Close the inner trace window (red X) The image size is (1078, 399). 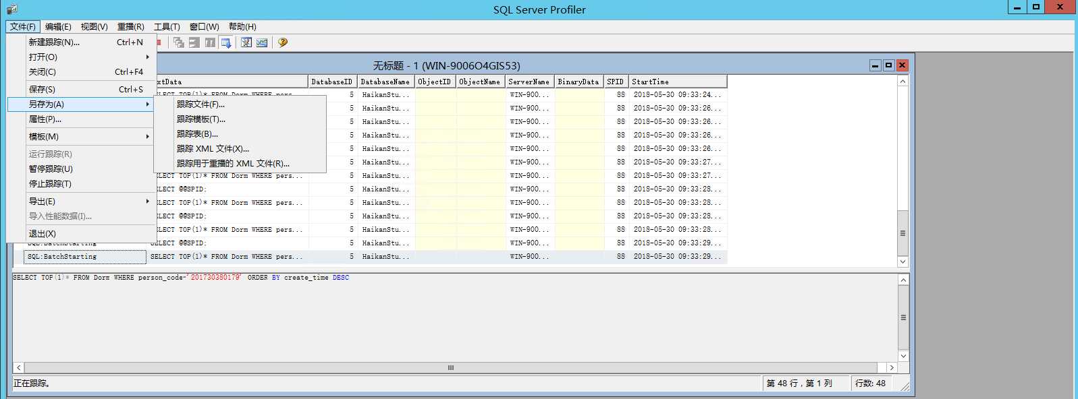point(902,65)
